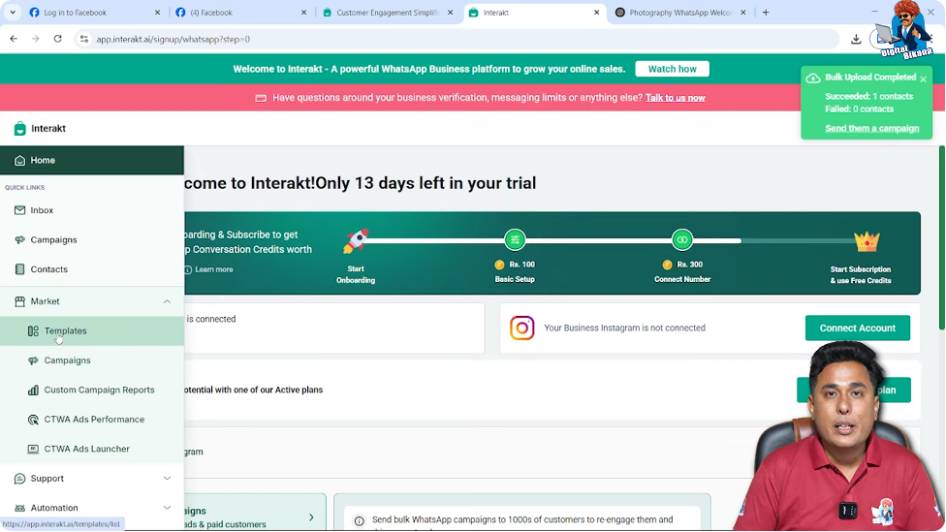Click the Connect Account button for Instagram
946x532 pixels.
coord(857,329)
